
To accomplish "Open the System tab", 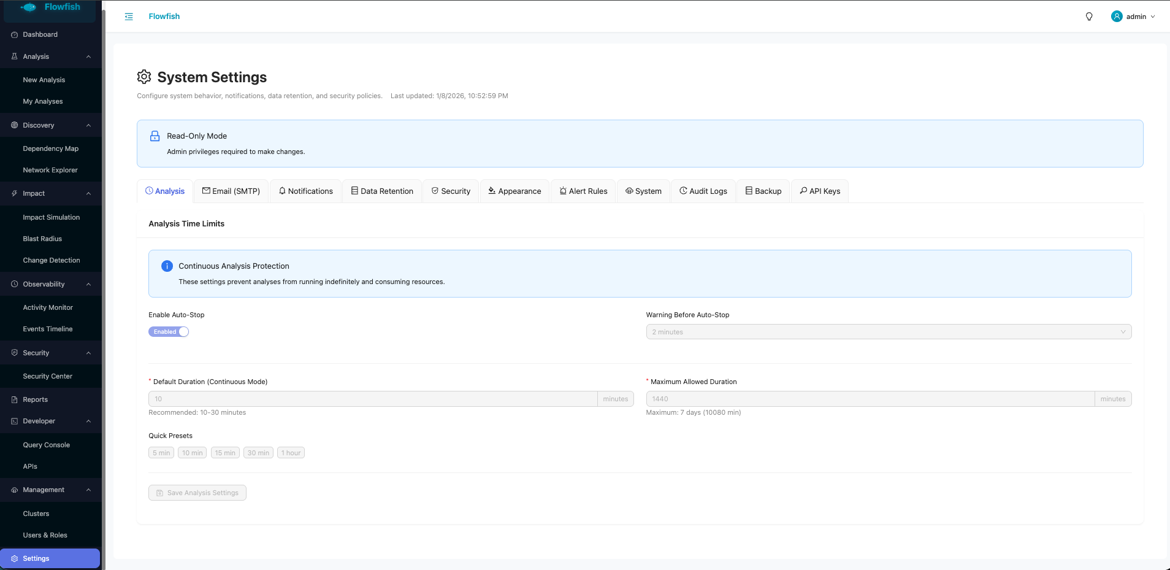I will pos(643,191).
